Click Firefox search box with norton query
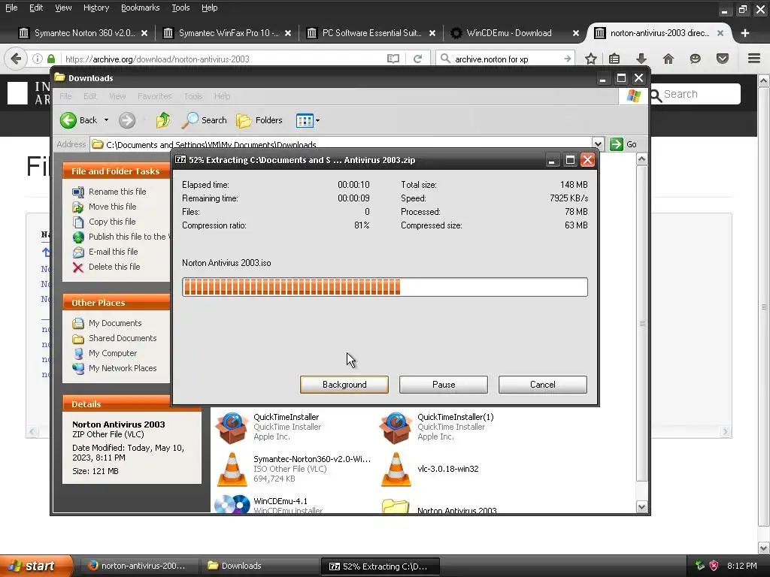Image resolution: width=770 pixels, height=577 pixels. 506,59
